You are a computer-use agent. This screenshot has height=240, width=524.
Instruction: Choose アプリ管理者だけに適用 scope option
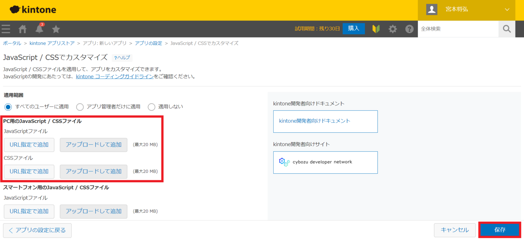[80, 107]
